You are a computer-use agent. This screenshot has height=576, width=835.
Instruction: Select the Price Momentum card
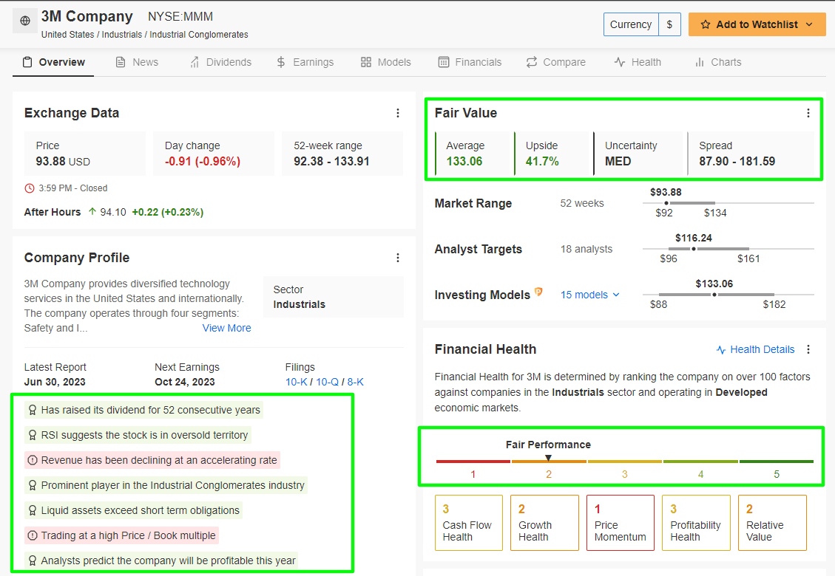point(621,523)
